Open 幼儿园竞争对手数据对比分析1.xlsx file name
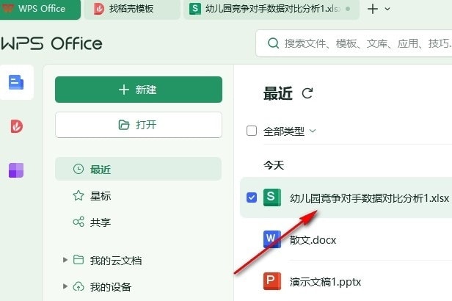This screenshot has height=301, width=452. tap(369, 198)
